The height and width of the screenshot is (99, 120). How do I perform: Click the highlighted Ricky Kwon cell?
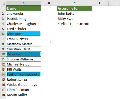click(23, 54)
